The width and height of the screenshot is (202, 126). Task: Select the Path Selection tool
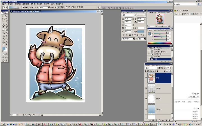pyautogui.click(x=3, y=36)
